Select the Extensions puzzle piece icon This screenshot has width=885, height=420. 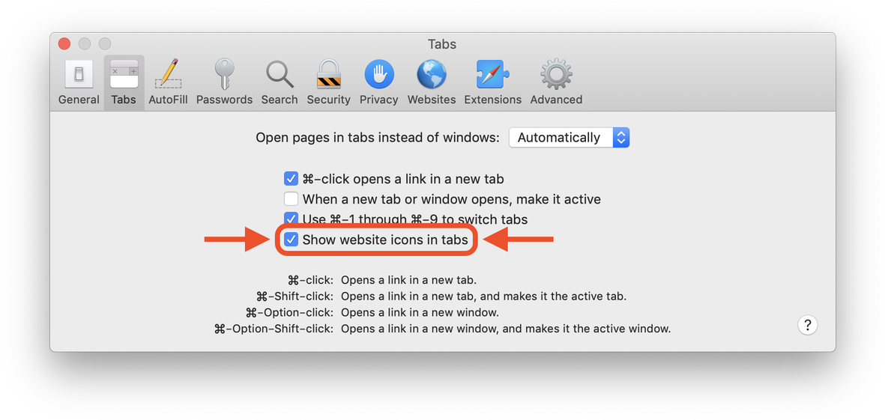tap(493, 74)
